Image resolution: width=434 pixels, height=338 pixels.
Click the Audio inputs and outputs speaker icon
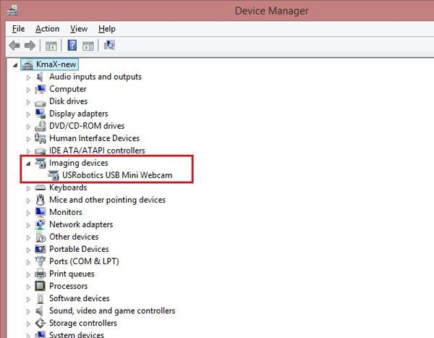pyautogui.click(x=40, y=77)
